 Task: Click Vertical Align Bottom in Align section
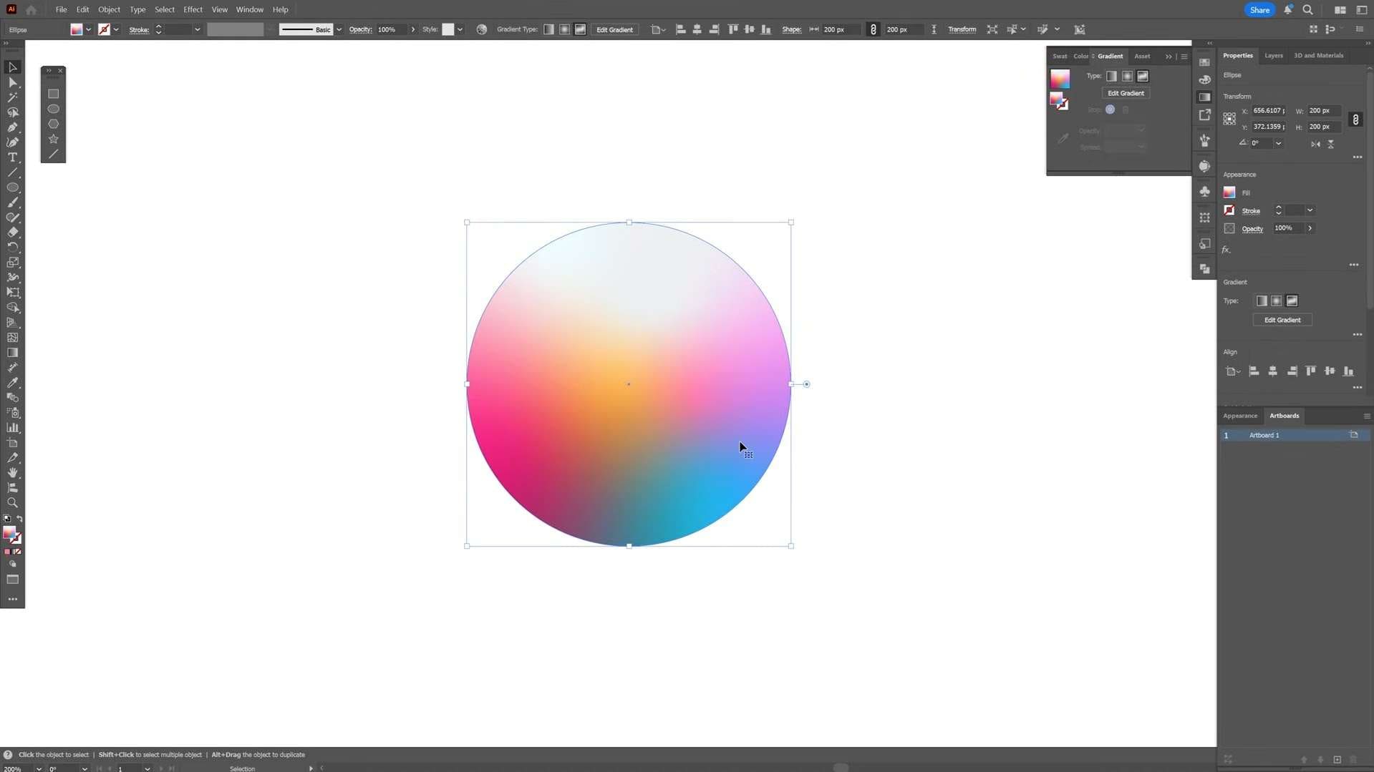click(1348, 371)
